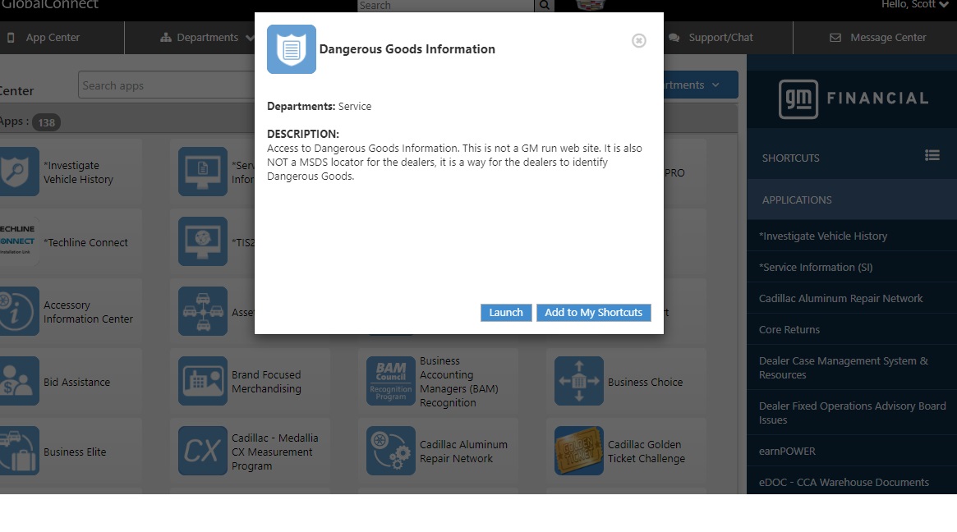Click the Dangerous Goods Information shield icon
Screen dimensions: 957x532
click(x=291, y=49)
